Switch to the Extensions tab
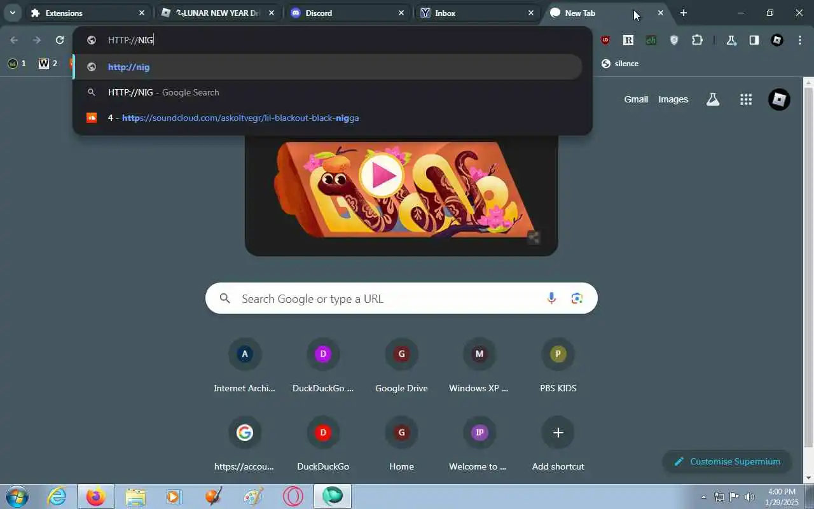The height and width of the screenshot is (509, 814). pos(88,13)
